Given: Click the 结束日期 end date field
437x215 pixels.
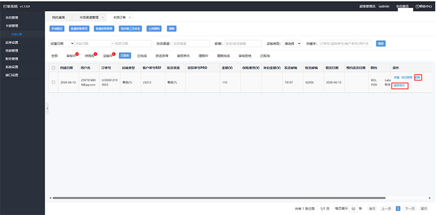Looking at the screenshot, I should [133, 44].
